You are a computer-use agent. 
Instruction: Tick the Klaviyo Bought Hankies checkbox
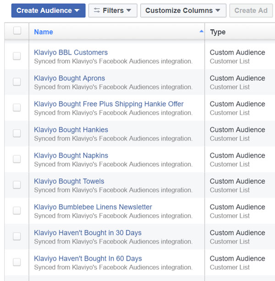(x=16, y=133)
